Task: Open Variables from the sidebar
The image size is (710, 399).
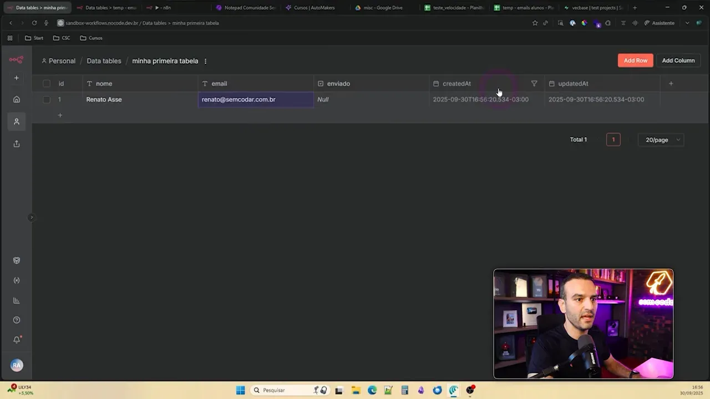Action: [16, 280]
